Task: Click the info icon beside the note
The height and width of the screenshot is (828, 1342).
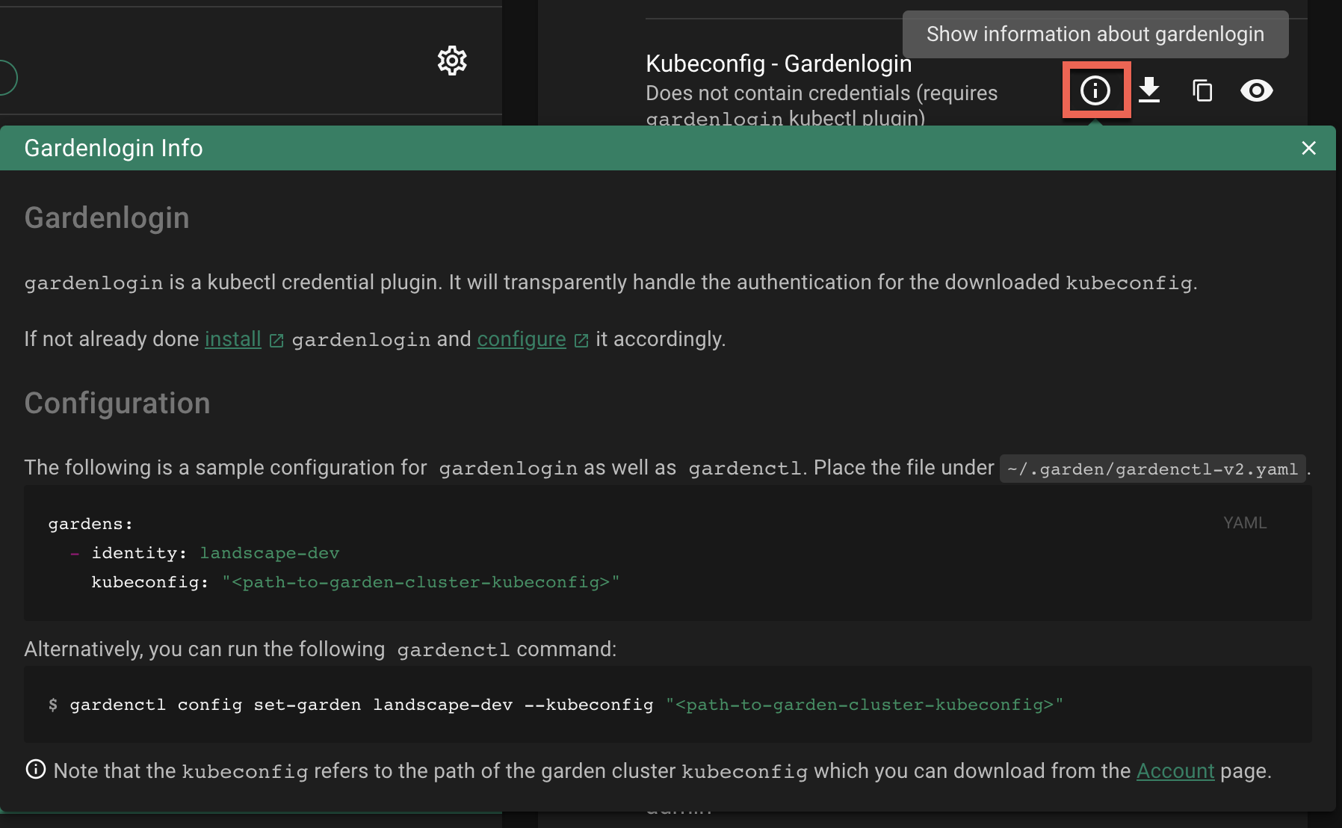Action: coord(36,770)
